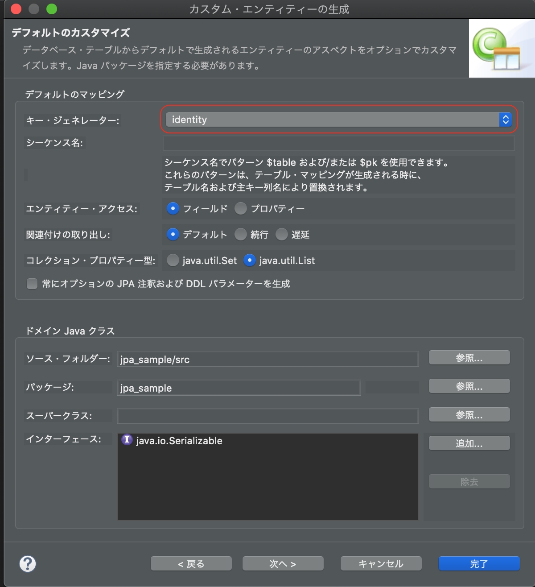Click the help question mark icon
The height and width of the screenshot is (587, 535).
point(28,564)
